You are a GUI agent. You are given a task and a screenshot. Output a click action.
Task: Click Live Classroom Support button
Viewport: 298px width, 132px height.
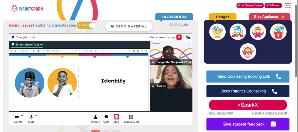click(250, 5)
